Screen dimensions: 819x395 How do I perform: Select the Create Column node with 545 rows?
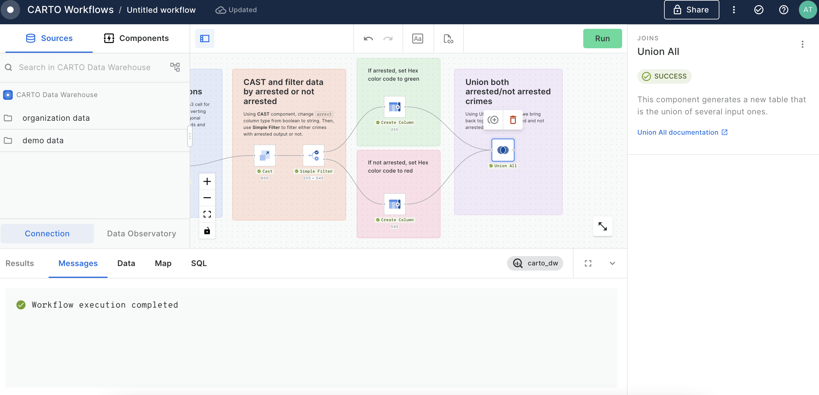coord(395,204)
